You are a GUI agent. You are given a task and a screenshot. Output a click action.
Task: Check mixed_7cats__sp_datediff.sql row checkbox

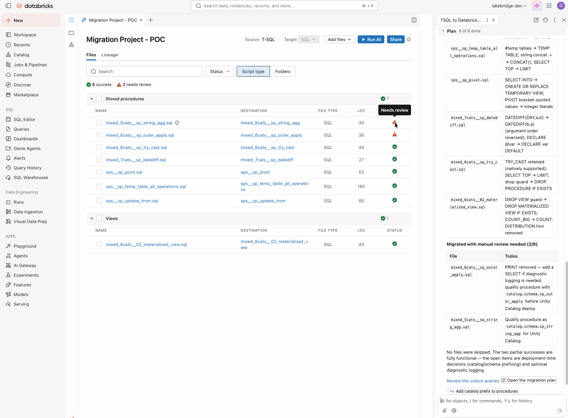pyautogui.click(x=99, y=160)
